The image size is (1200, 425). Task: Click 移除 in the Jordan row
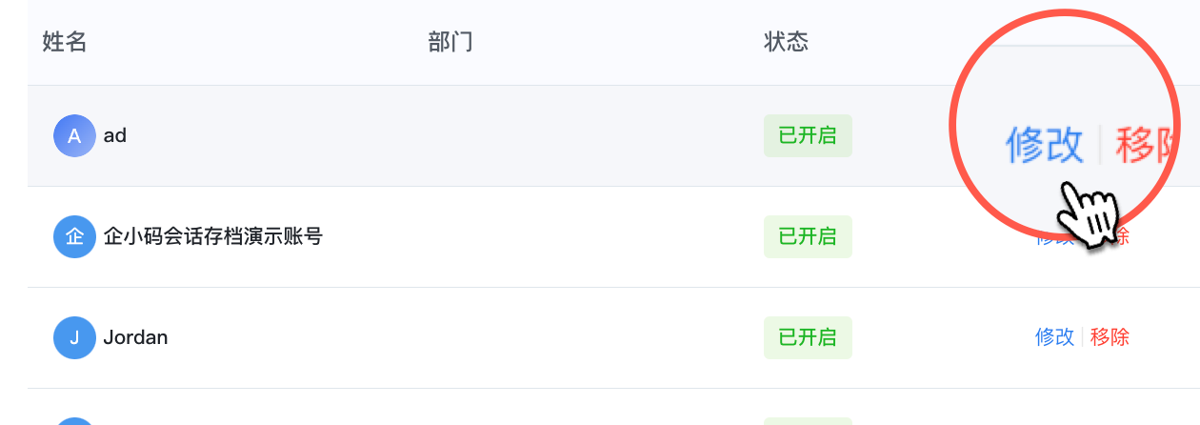(x=1110, y=337)
